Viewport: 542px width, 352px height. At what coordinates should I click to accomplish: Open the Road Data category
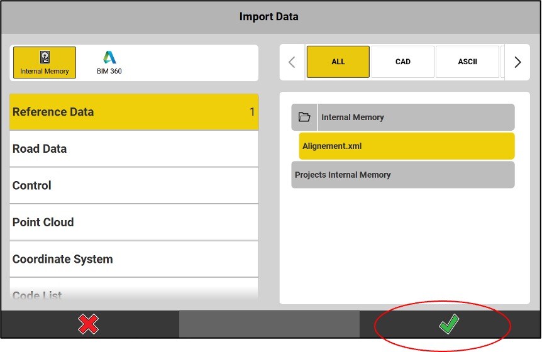click(134, 149)
